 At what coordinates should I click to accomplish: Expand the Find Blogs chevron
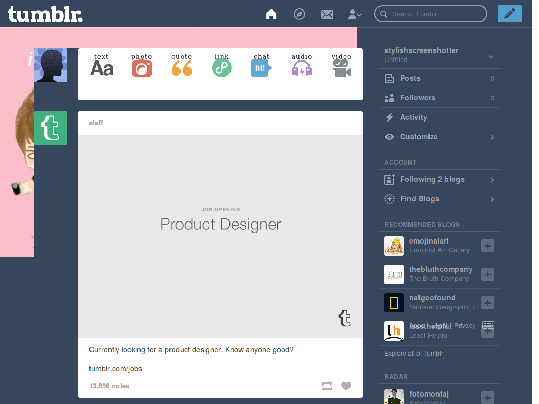pos(492,199)
